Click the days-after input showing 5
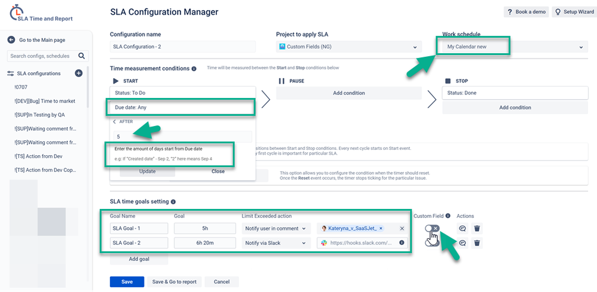The width and height of the screenshot is (597, 292). (183, 137)
